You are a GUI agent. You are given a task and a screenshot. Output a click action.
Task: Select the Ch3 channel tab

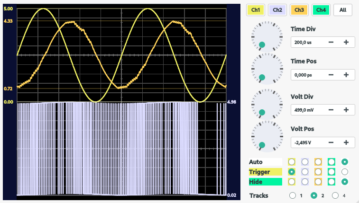click(299, 9)
